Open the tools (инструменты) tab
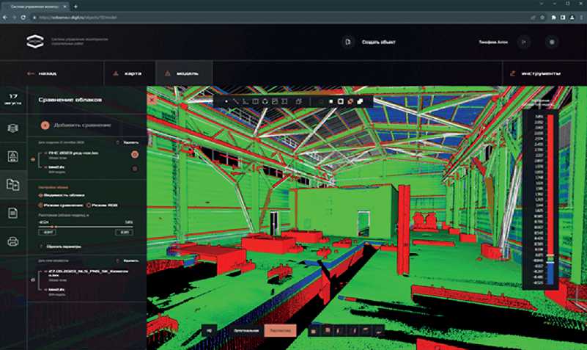This screenshot has width=587, height=350. click(536, 73)
